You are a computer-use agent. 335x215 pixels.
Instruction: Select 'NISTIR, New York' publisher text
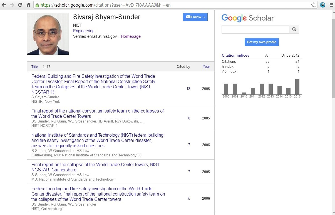click(x=46, y=101)
